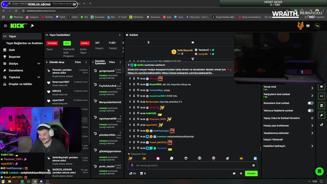Click the GeoGuessr bookmark
327x184 pixels.
[153, 17]
